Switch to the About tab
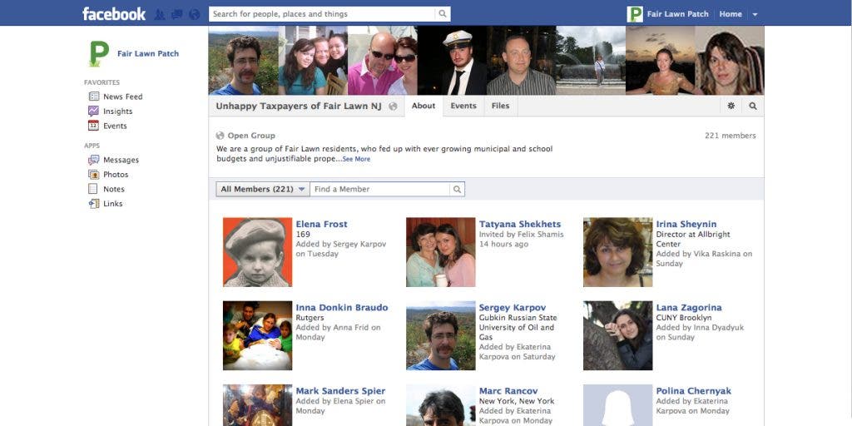 (424, 106)
